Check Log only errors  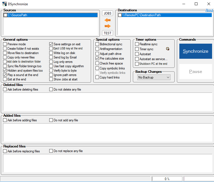point(51,62)
